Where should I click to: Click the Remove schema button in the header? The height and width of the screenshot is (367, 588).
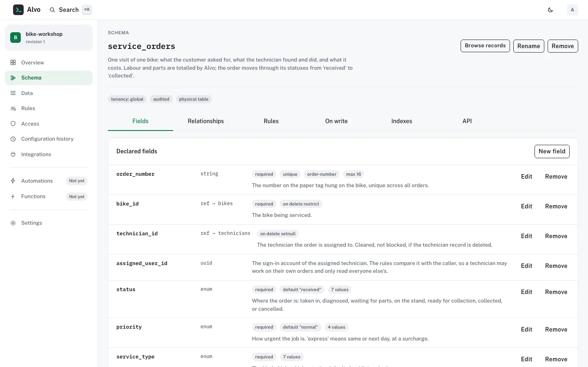pos(563,46)
